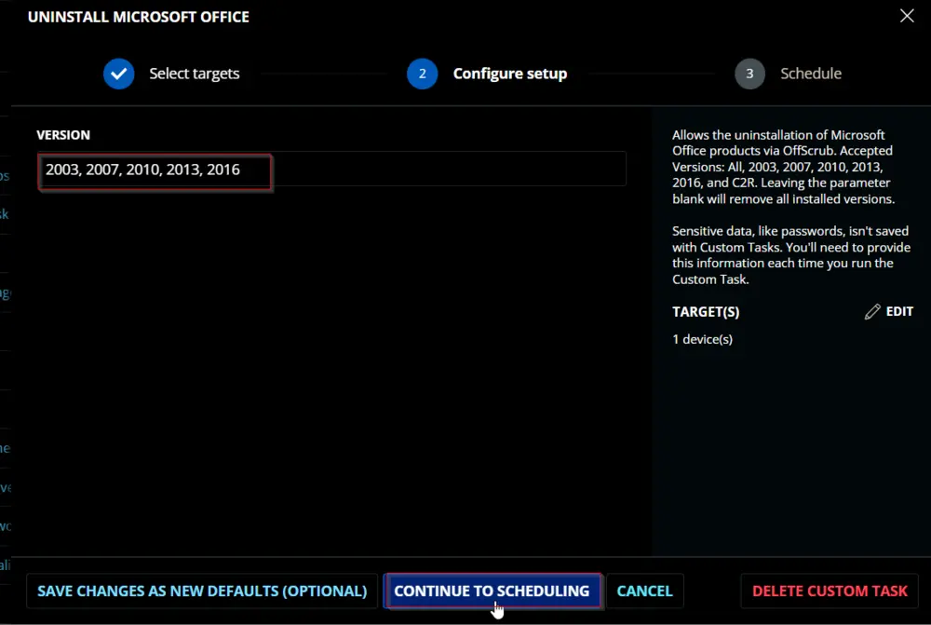Screen dimensions: 931x625
Task: Close the Uninstall Microsoft Office dialog
Action: (x=907, y=16)
